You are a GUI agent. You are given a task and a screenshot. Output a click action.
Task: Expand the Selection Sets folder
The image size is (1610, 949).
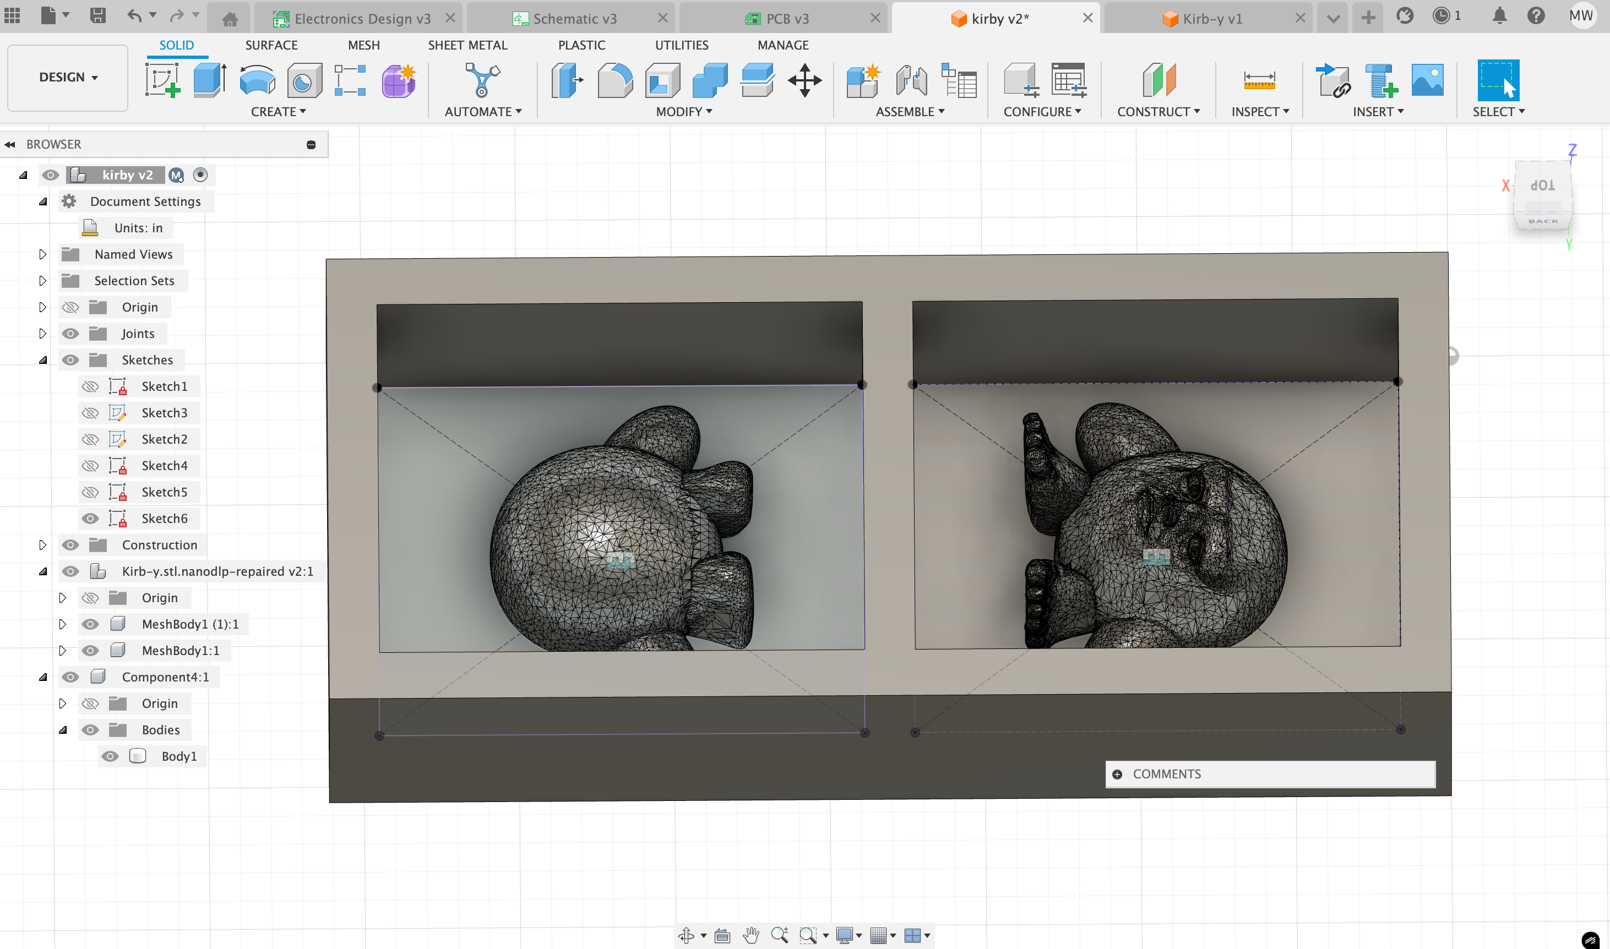click(43, 281)
